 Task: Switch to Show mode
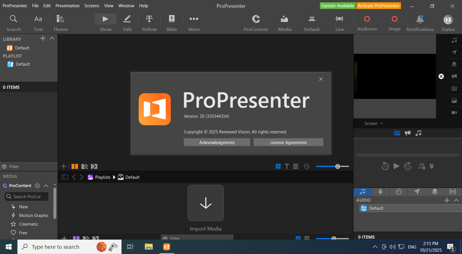(105, 23)
